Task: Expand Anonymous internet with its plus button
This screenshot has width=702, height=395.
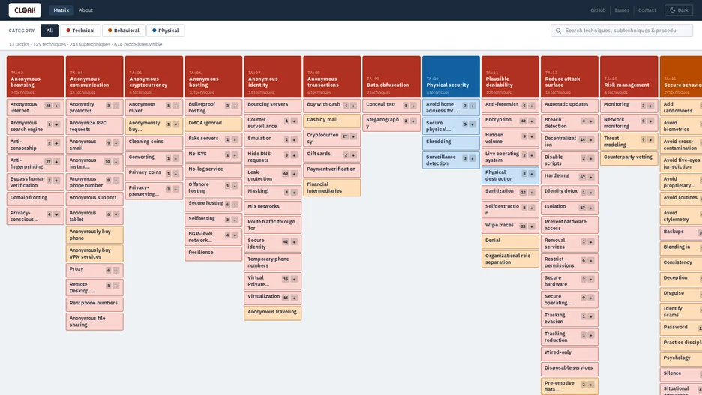Action: coord(56,106)
